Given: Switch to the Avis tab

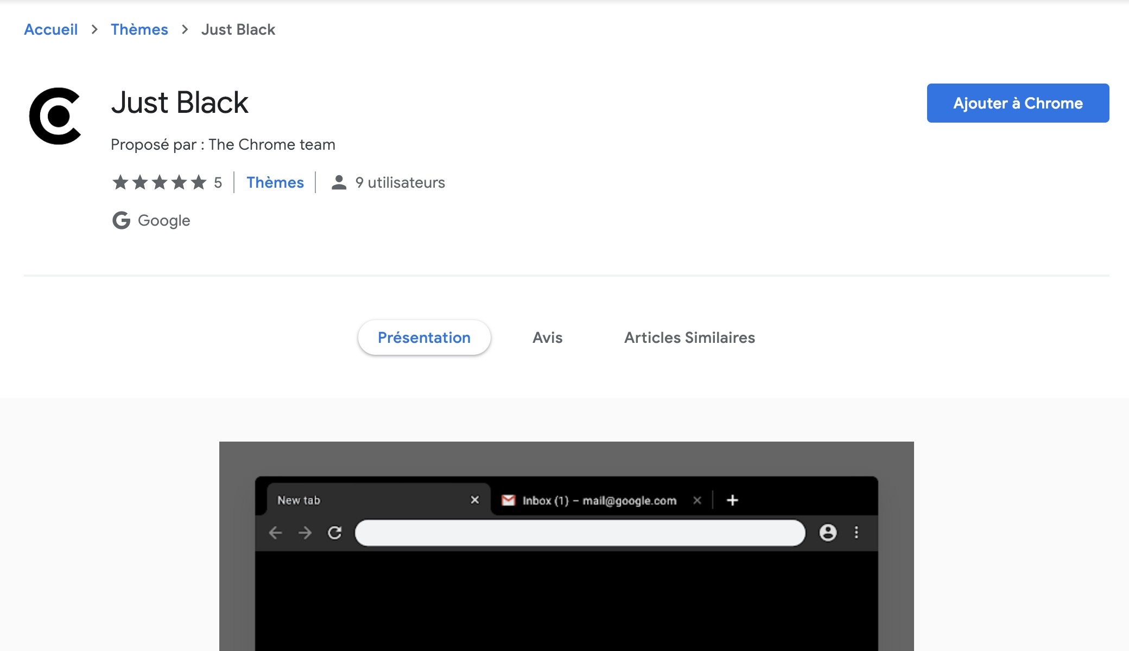Looking at the screenshot, I should [x=547, y=337].
